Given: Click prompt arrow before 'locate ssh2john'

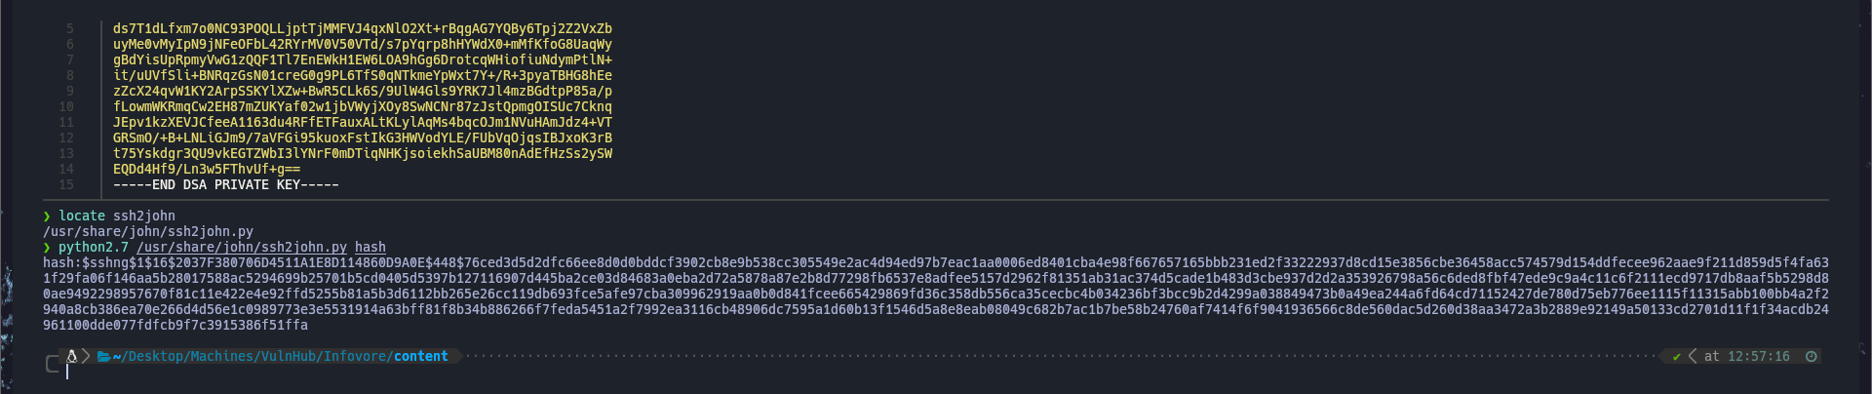Looking at the screenshot, I should [x=47, y=216].
